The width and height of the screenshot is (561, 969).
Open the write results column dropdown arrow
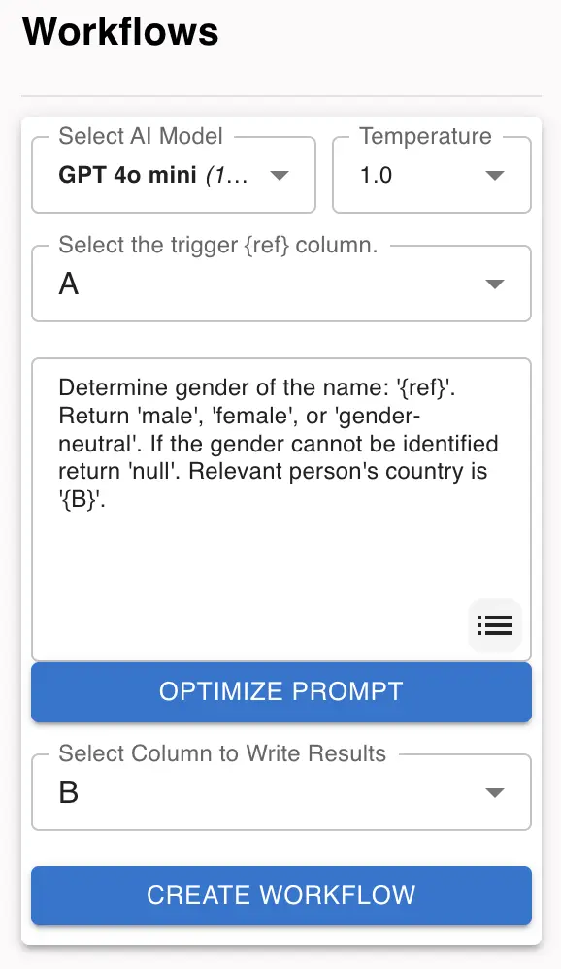pos(494,793)
